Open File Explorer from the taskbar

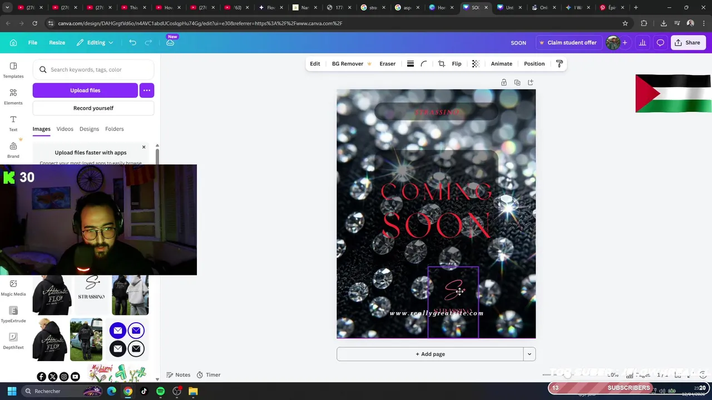(x=193, y=391)
